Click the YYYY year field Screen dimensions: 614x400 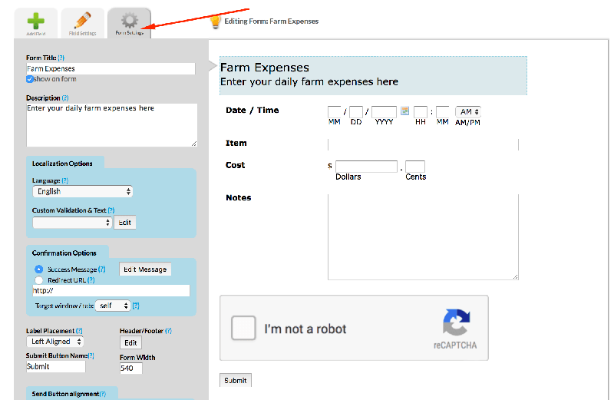385,111
